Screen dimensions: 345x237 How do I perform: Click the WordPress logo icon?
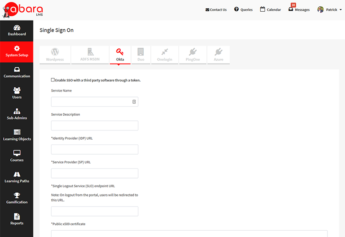55,52
